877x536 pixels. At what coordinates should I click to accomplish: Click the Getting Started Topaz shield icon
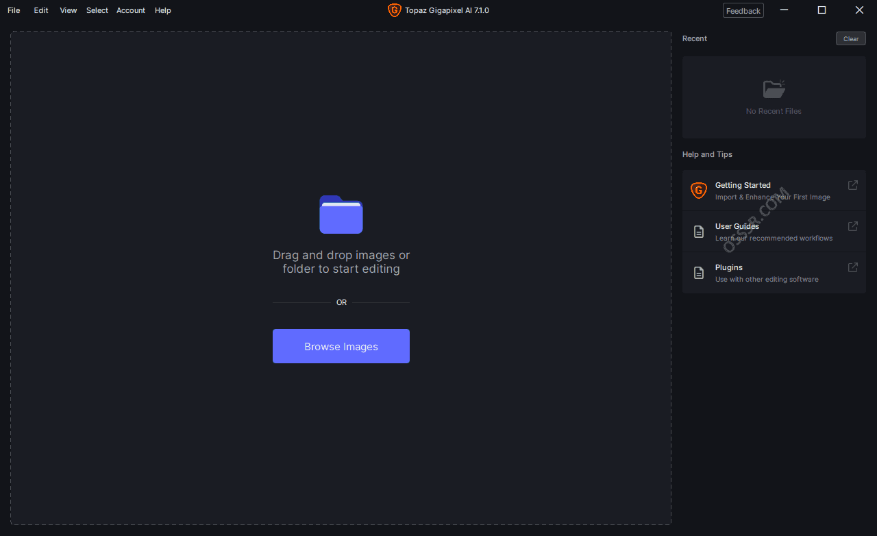(x=698, y=191)
